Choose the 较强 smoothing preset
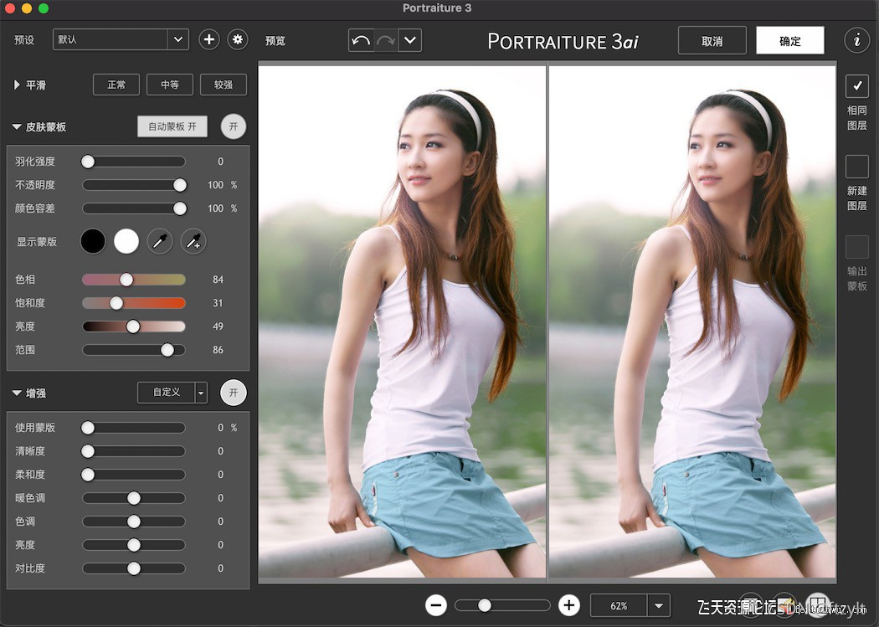This screenshot has width=879, height=627. 224,85
